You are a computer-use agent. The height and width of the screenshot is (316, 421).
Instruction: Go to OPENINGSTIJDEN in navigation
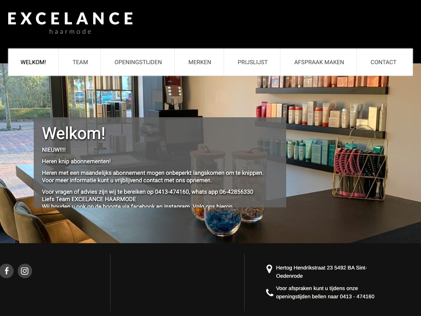138,63
